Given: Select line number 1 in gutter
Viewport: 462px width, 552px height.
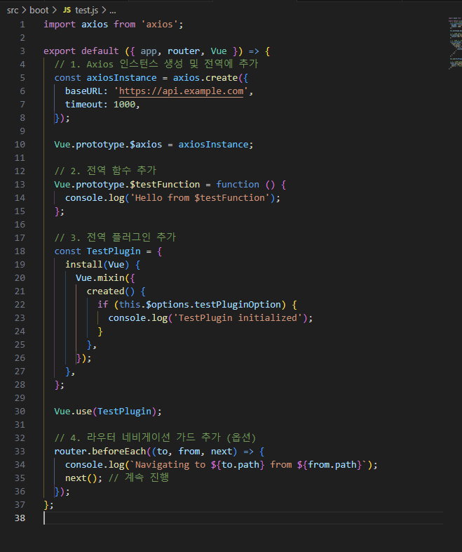Looking at the screenshot, I should (22, 25).
